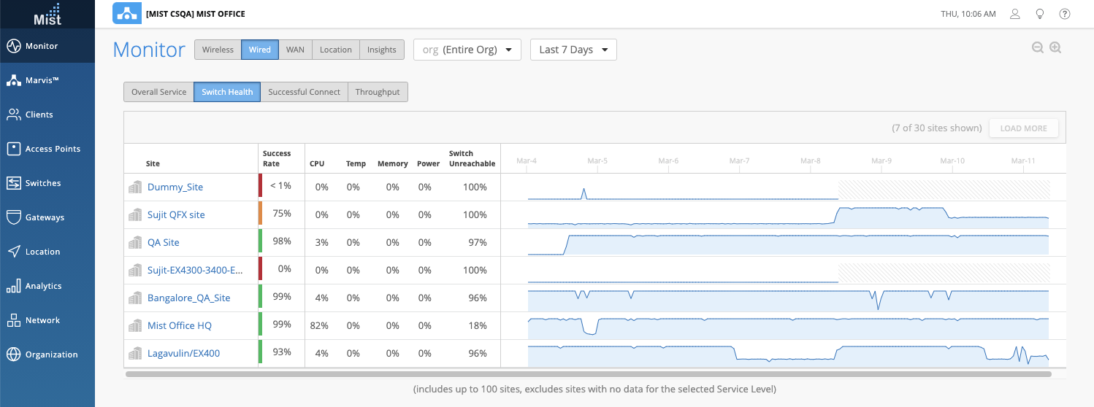Screen dimensions: 1094x407
Task: Expand the org Entire Org dropdown
Action: 467,50
